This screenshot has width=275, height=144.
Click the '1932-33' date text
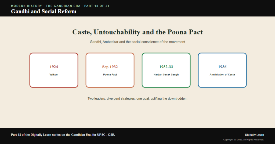(x=166, y=67)
